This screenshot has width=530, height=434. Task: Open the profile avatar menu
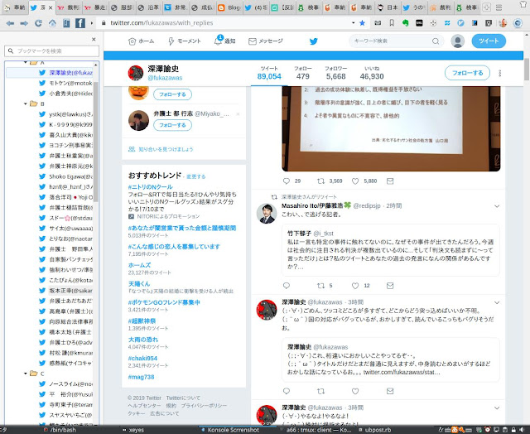tap(457, 41)
